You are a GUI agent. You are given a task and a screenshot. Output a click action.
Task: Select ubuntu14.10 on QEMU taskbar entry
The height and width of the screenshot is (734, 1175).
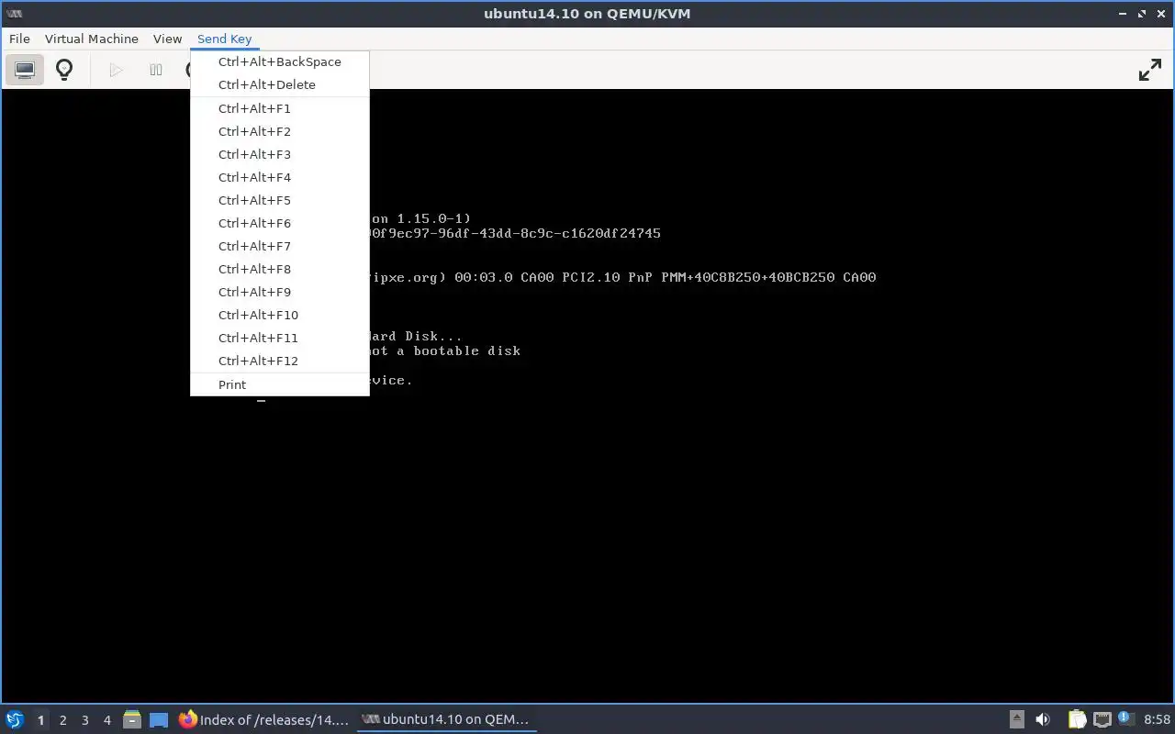pos(446,720)
